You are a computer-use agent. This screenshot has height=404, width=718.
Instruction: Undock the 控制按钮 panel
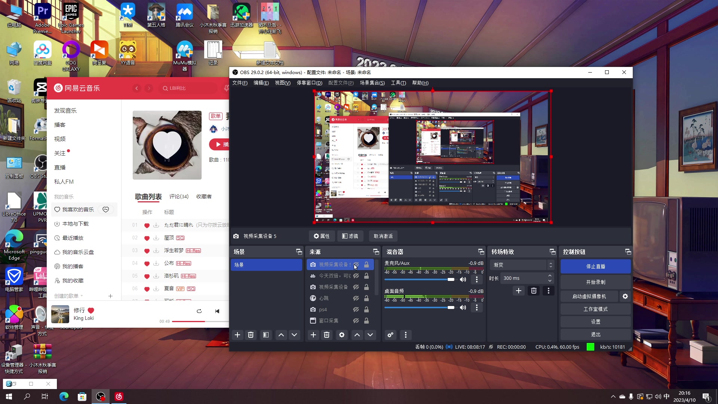pos(628,252)
